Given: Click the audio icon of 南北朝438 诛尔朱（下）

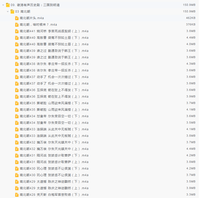Looking at the screenshot, I should tap(17, 64).
